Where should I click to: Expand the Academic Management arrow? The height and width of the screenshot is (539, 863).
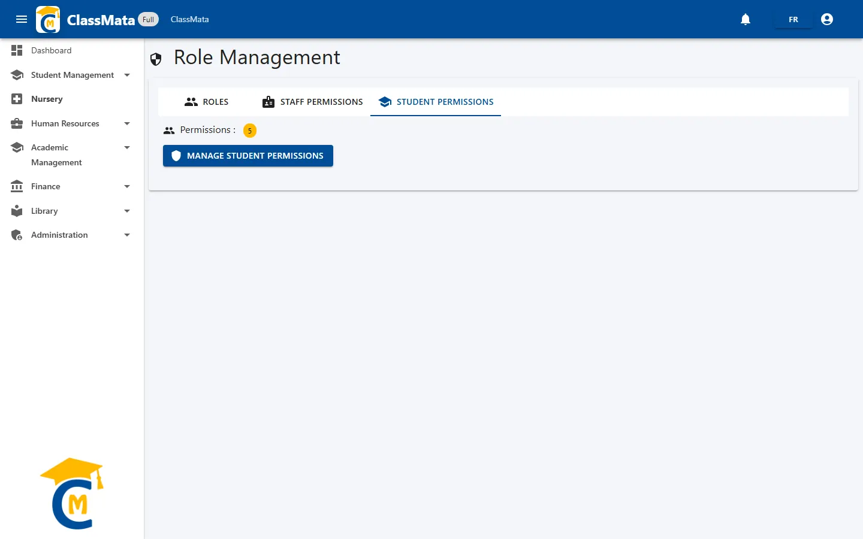(x=127, y=147)
